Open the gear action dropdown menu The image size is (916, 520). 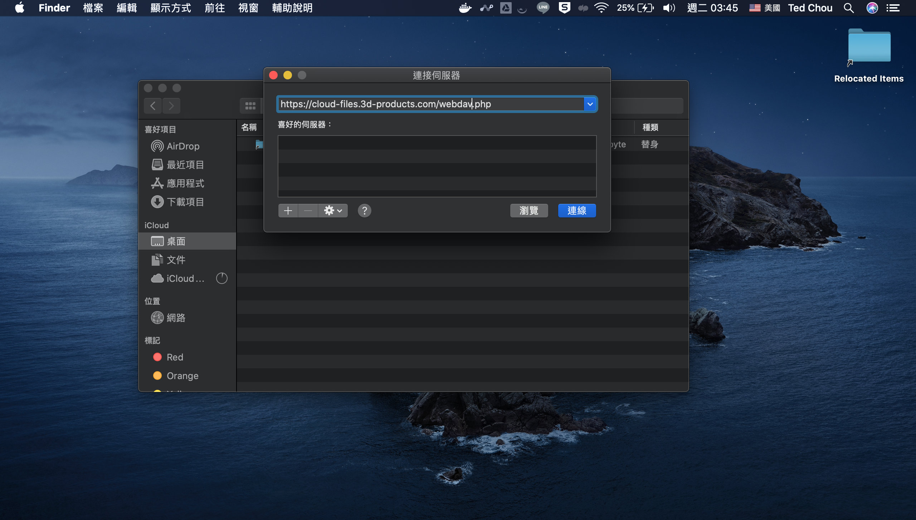333,211
